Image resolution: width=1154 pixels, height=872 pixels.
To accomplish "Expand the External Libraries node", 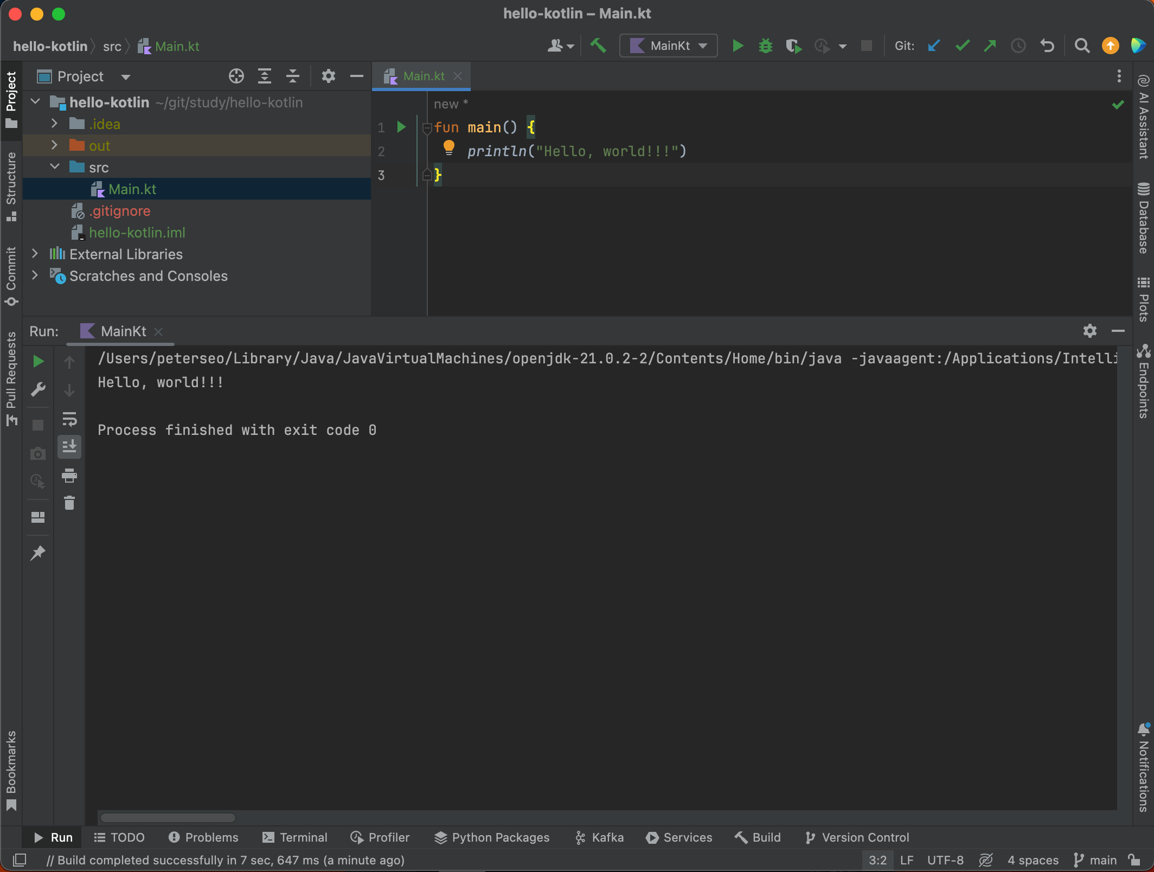I will [x=35, y=254].
